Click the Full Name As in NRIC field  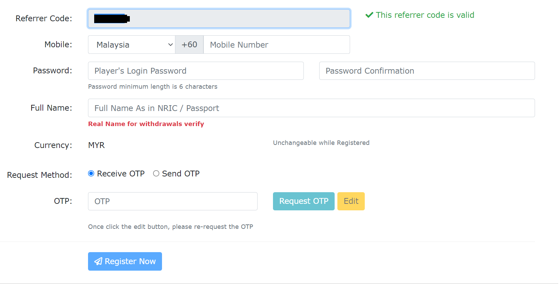coord(311,108)
